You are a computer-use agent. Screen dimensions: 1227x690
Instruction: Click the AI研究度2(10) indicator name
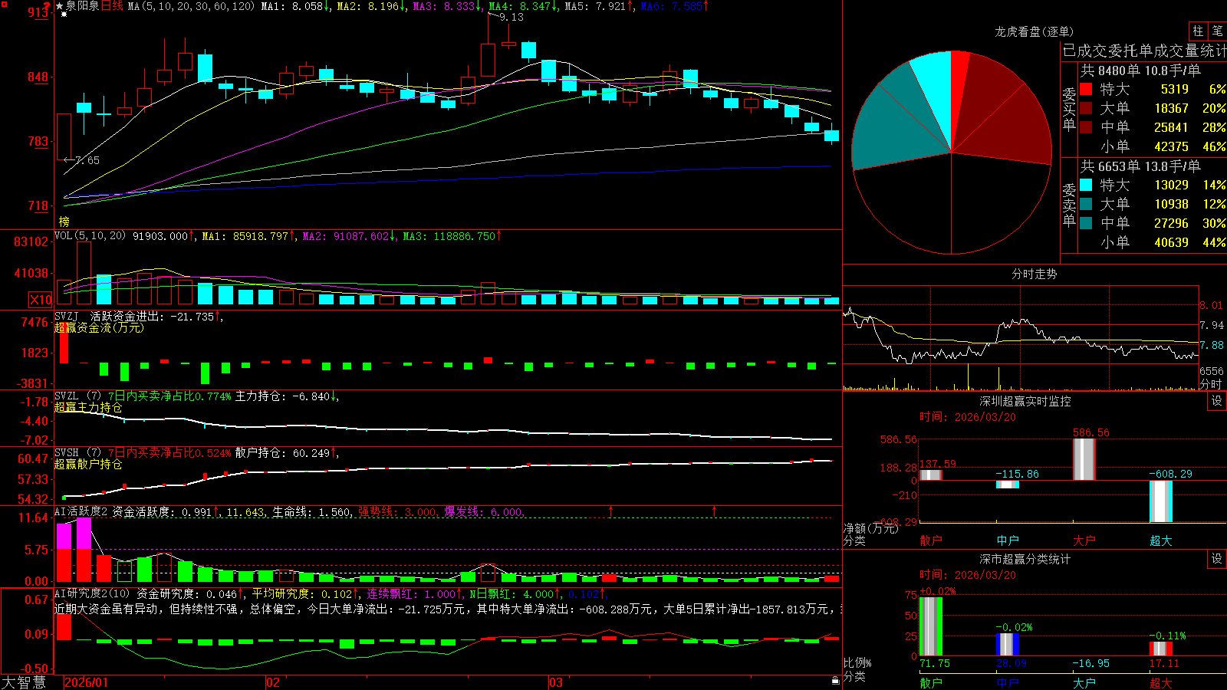[92, 593]
